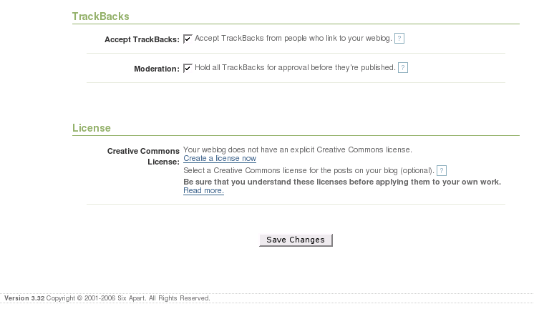Viewport: 534px width, 309px height.
Task: Open help icon beside TrackBack moderation option
Action: coord(403,68)
